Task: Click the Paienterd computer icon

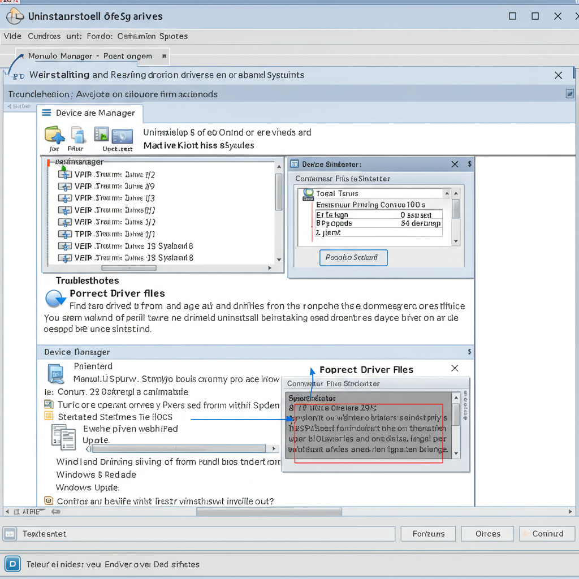Action: (56, 374)
